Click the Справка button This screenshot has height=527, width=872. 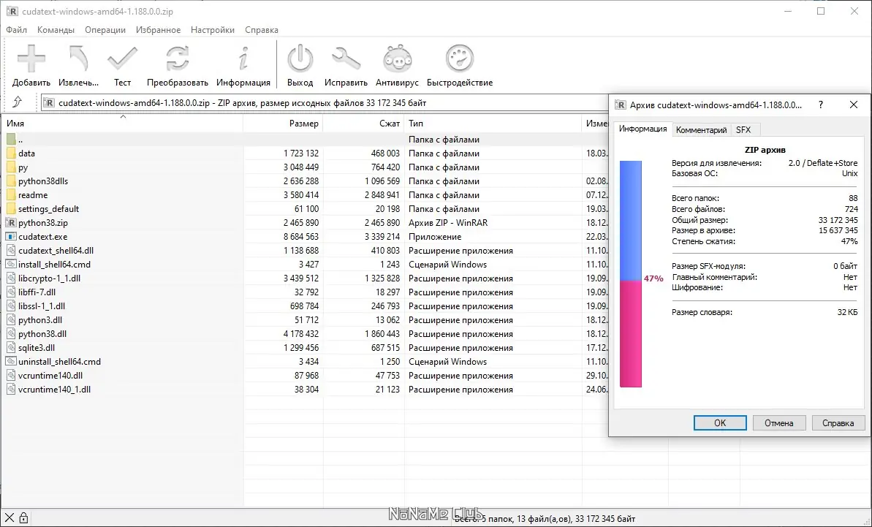click(x=838, y=422)
